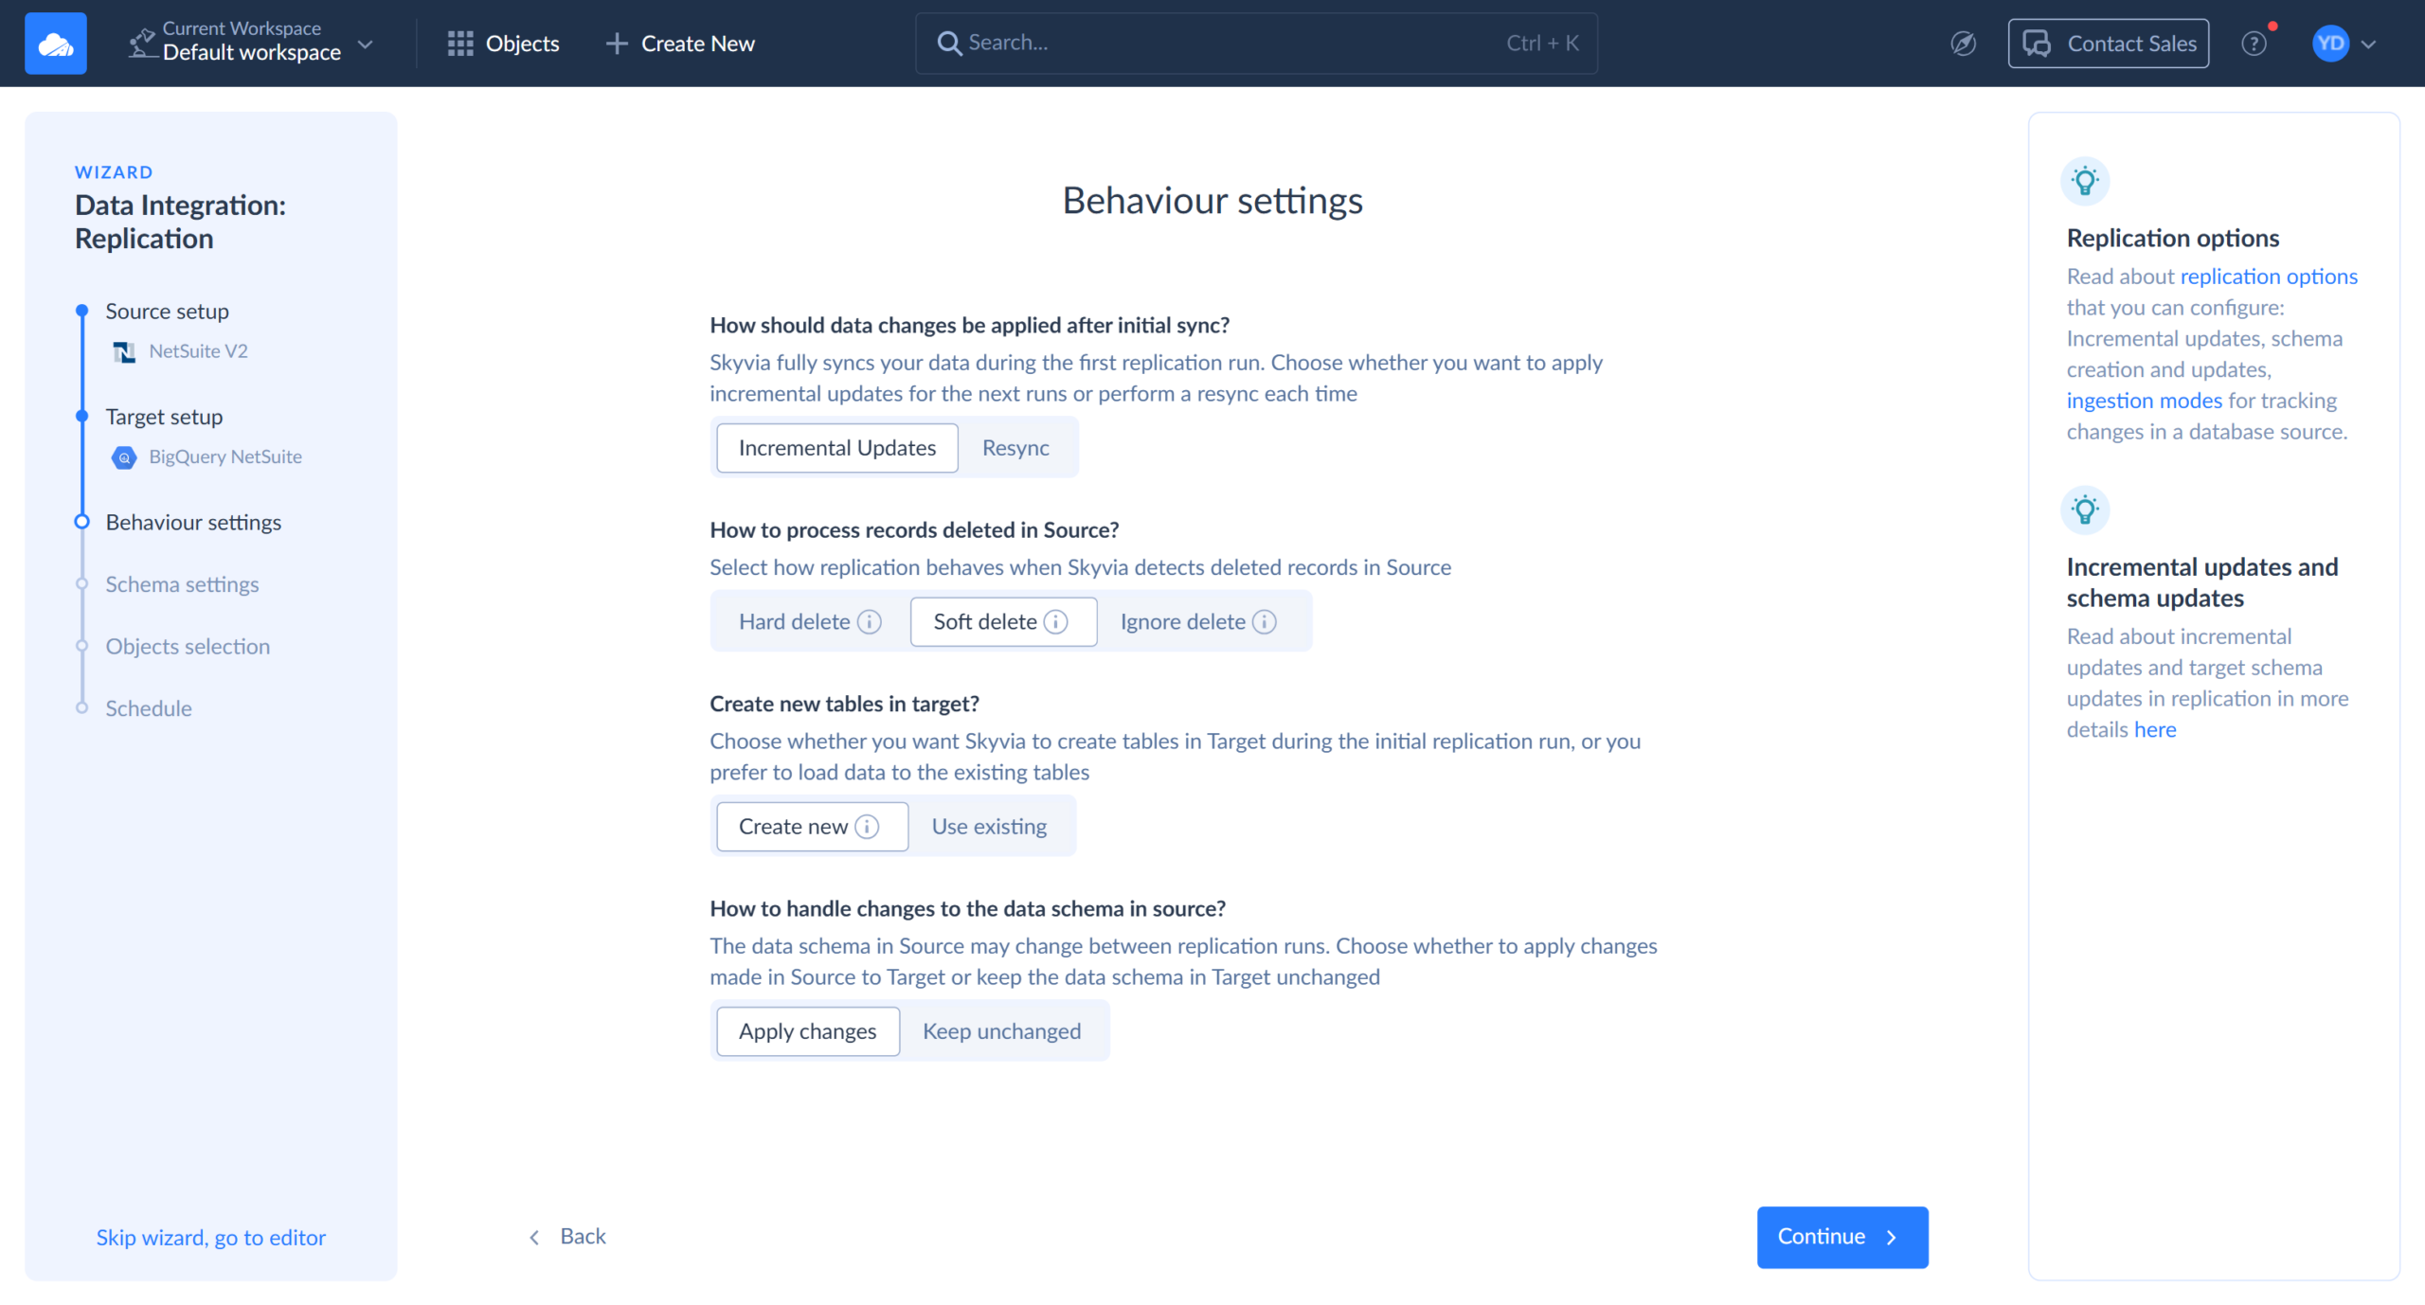The image size is (2425, 1305).
Task: Open the replication options link
Action: (2269, 277)
